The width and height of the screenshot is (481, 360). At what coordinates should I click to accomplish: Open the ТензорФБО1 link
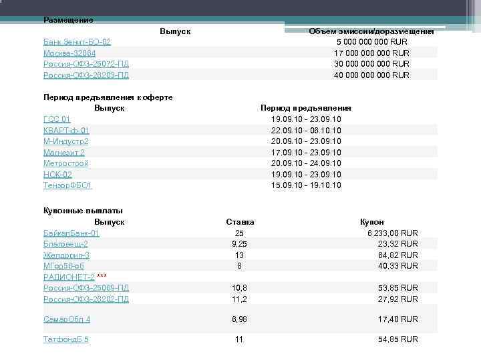pos(67,185)
